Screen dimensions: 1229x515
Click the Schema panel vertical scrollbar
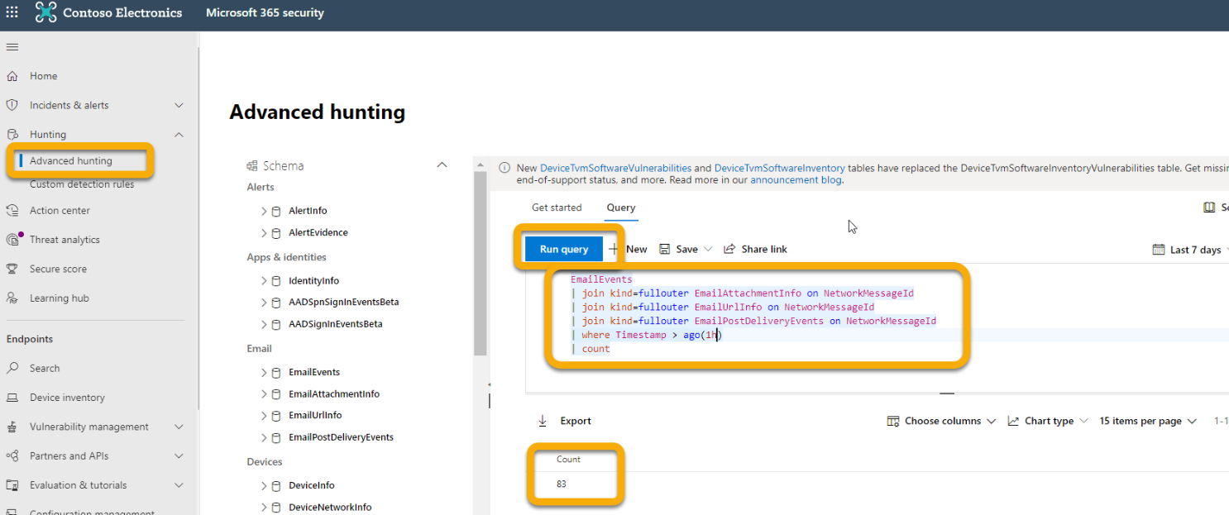pyautogui.click(x=480, y=265)
